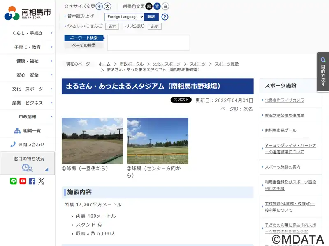This screenshot has width=329, height=246.
Task: Set text size to large (大)
Action: pos(107,7)
